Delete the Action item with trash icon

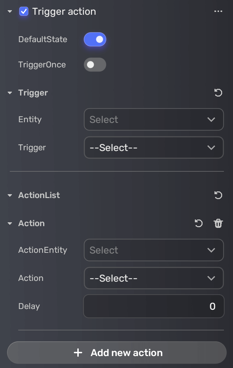(218, 223)
